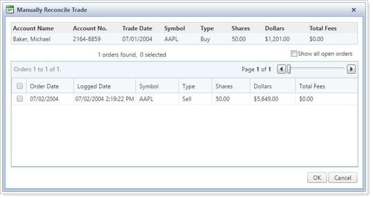Screen dimensions: 373x199
Task: Click the page slider handle
Action: pyautogui.click(x=288, y=70)
